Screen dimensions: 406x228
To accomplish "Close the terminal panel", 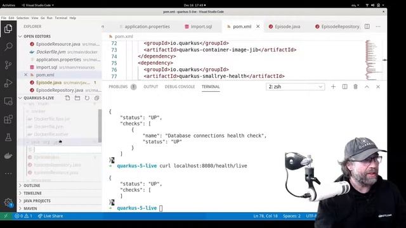I will pos(378,87).
